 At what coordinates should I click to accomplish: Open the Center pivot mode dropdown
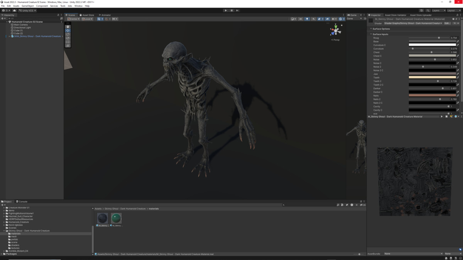(73, 19)
